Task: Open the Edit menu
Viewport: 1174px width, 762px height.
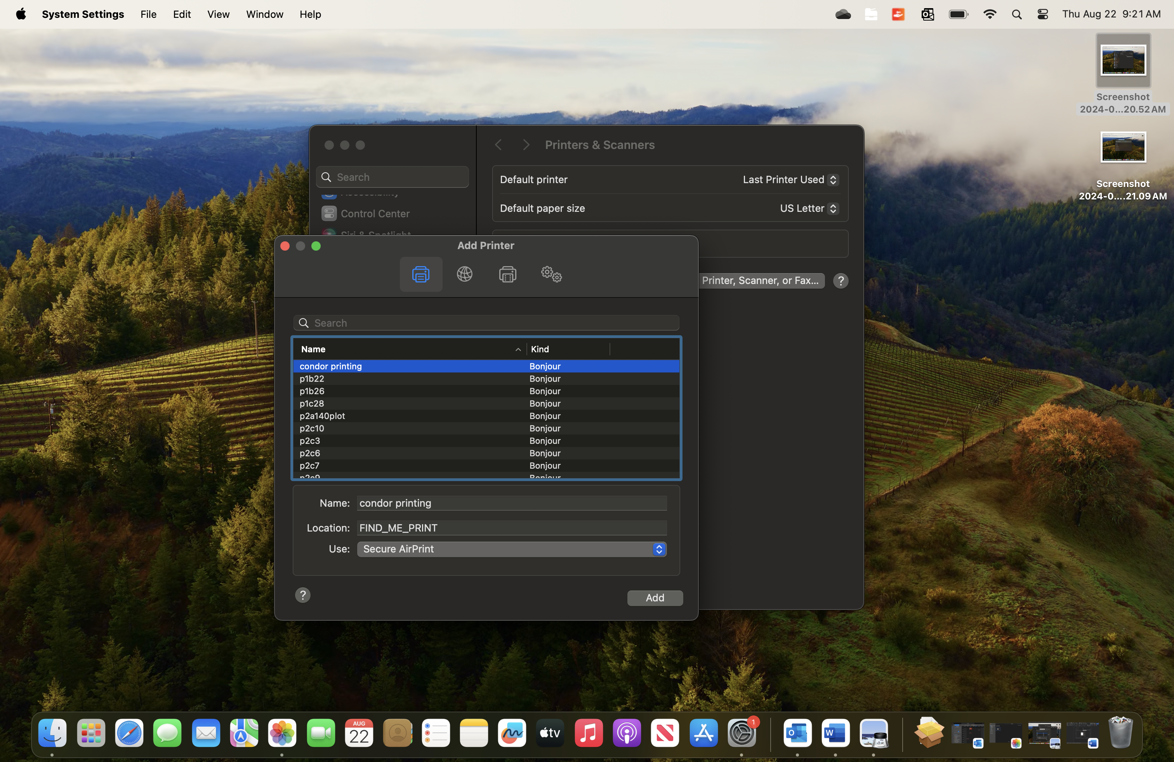Action: click(x=182, y=14)
